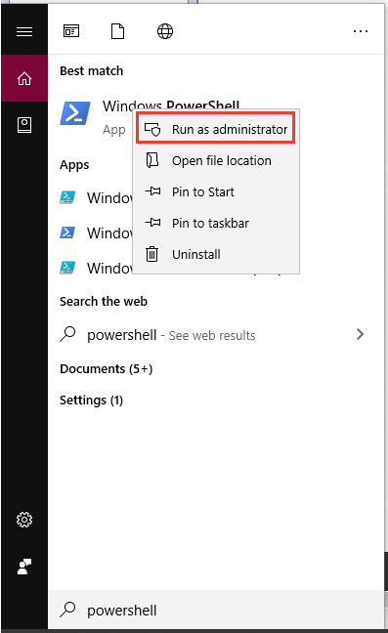Click the powershell search input field

pyautogui.click(x=216, y=610)
